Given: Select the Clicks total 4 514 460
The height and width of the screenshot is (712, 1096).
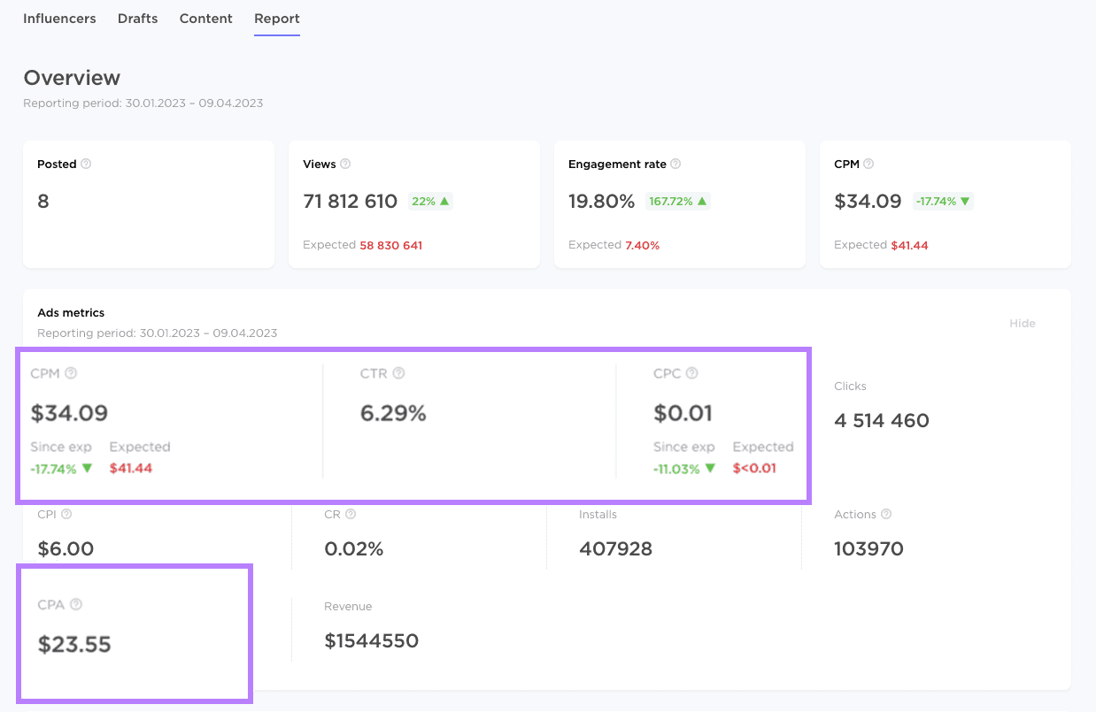Looking at the screenshot, I should tap(882, 420).
